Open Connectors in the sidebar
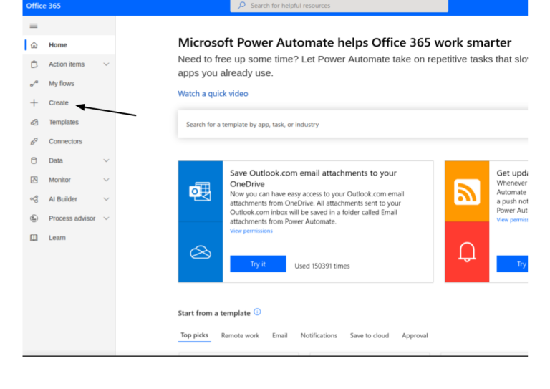The height and width of the screenshot is (389, 550). (x=69, y=141)
